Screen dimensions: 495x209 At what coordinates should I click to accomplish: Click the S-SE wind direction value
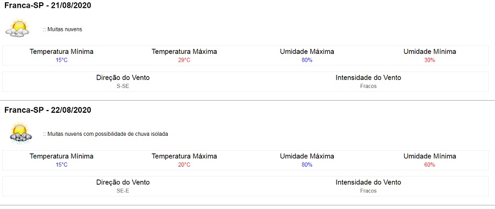click(x=123, y=86)
